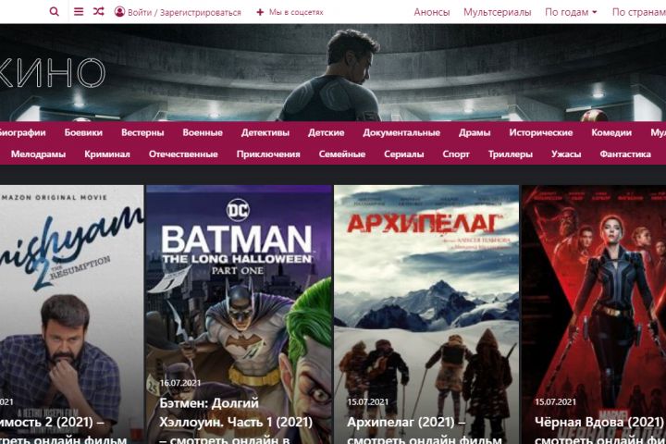Open the Анонсы menu item

point(432,12)
